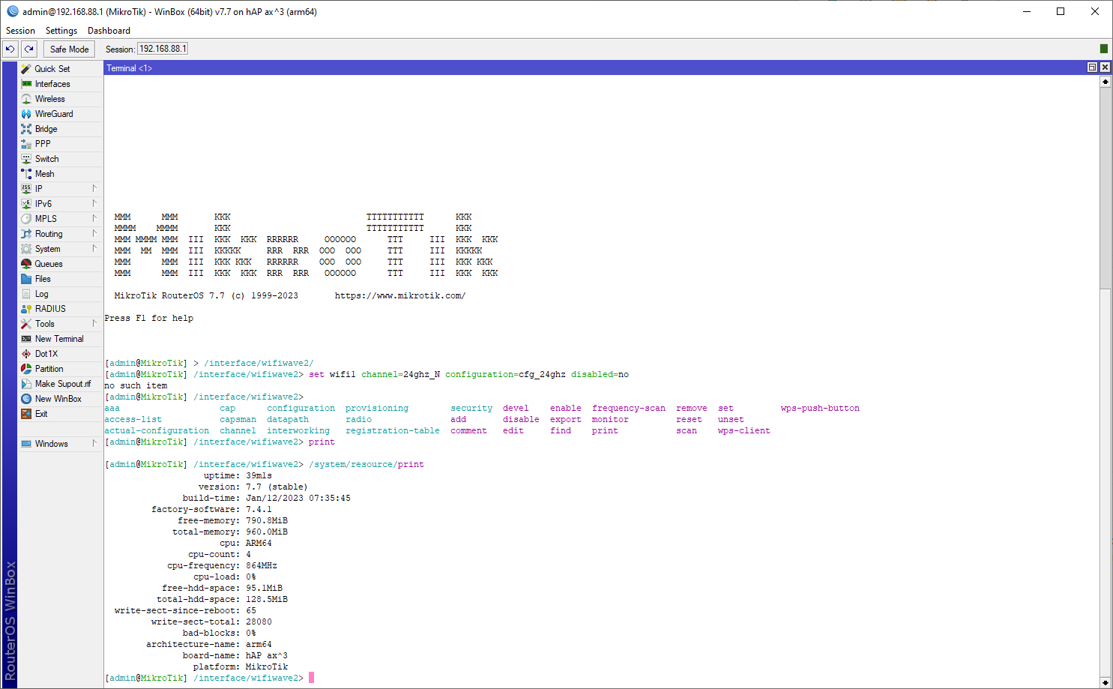Viewport: 1113px width, 689px height.
Task: Open the Quick Set panel
Action: pos(52,68)
